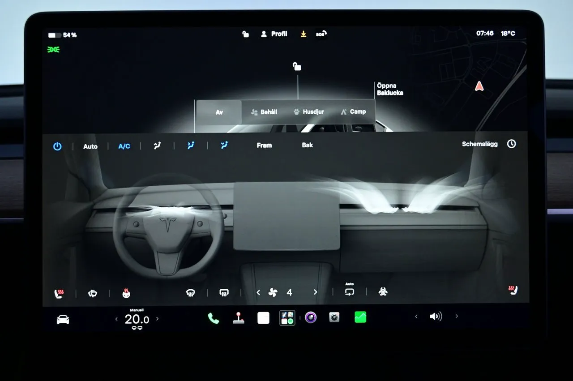Screen dimensions: 573x381
Task: Tap the yellow software download icon
Action: 304,34
